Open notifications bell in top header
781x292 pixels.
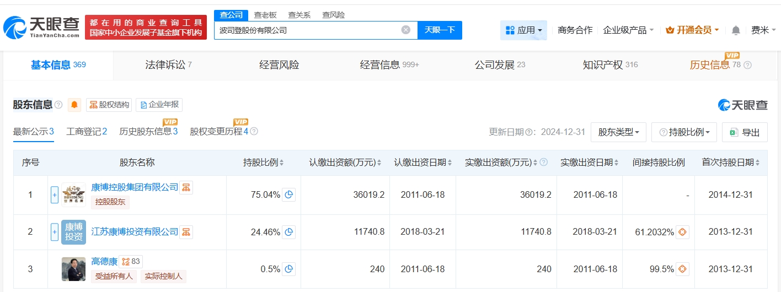click(736, 30)
